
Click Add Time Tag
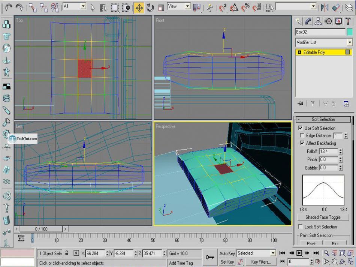pos(181,263)
